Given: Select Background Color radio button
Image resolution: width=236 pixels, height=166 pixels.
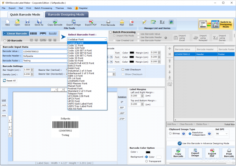Looking at the screenshot, I should (147, 157).
